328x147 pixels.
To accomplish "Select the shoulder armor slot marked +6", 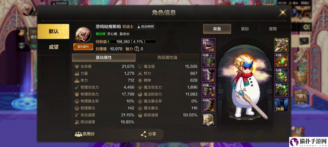I will click(208, 45).
